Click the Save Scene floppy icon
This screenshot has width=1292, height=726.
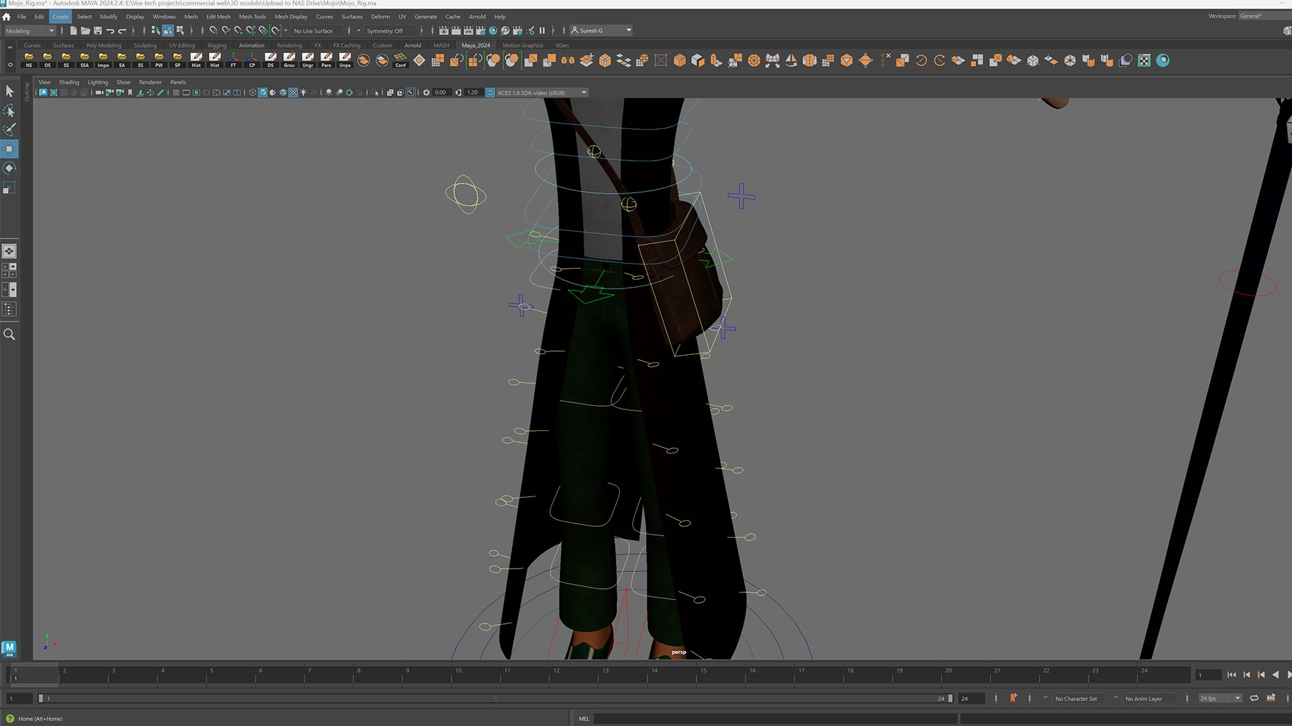tap(98, 31)
